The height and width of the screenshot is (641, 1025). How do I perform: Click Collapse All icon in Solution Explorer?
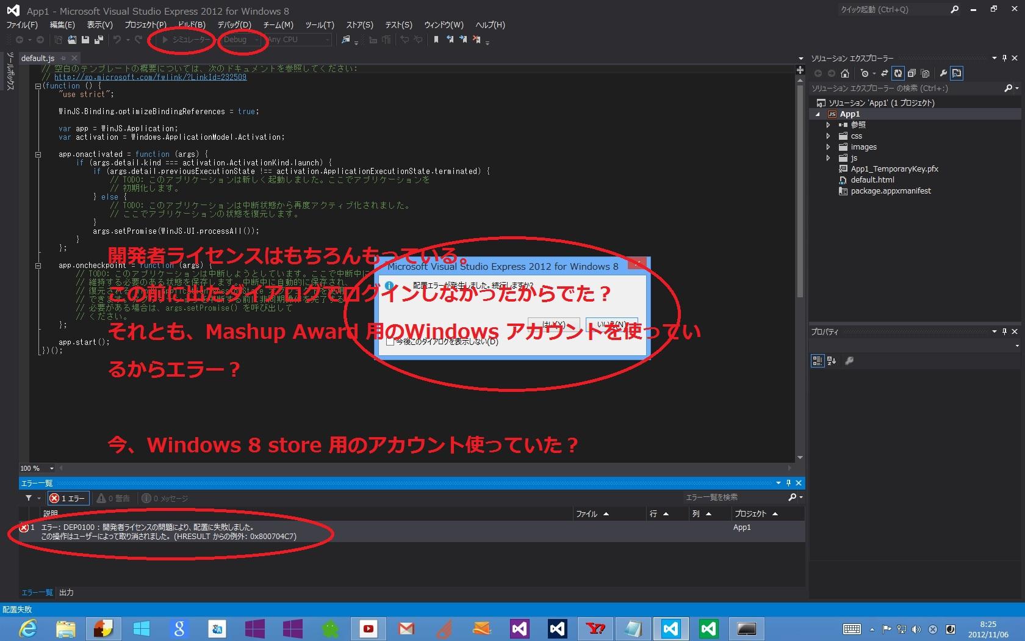coord(912,73)
